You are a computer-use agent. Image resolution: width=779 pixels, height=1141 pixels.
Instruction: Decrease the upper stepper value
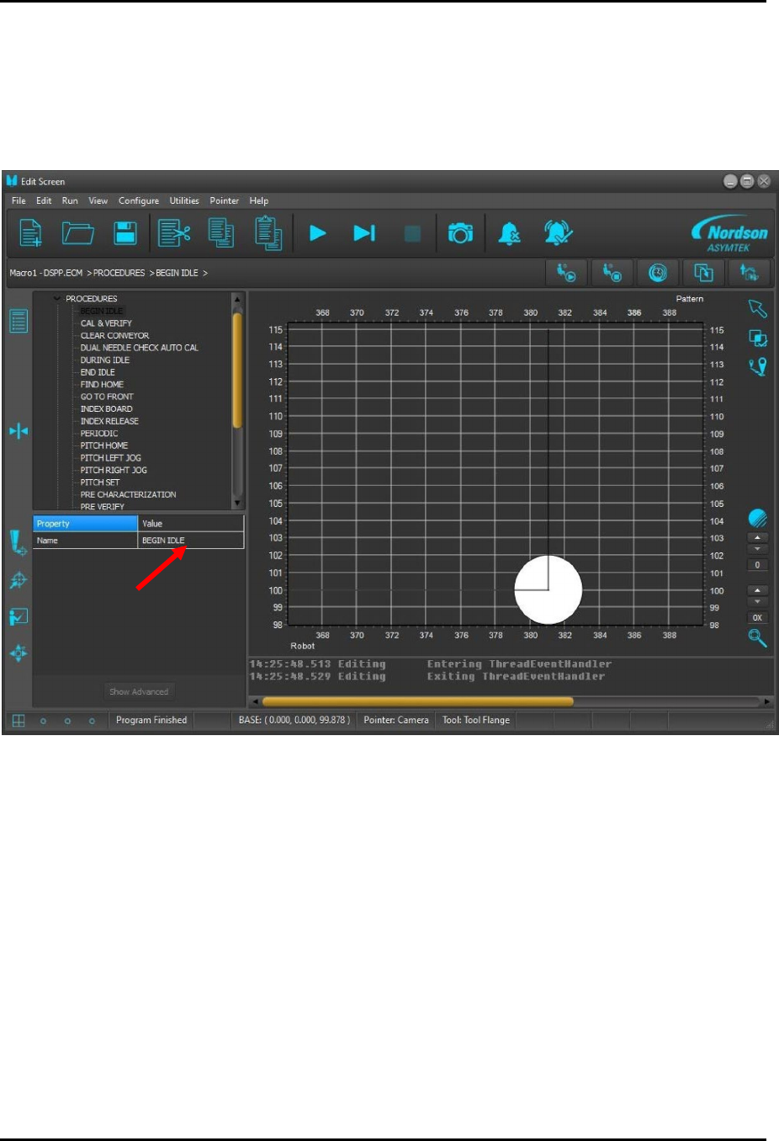pos(757,548)
